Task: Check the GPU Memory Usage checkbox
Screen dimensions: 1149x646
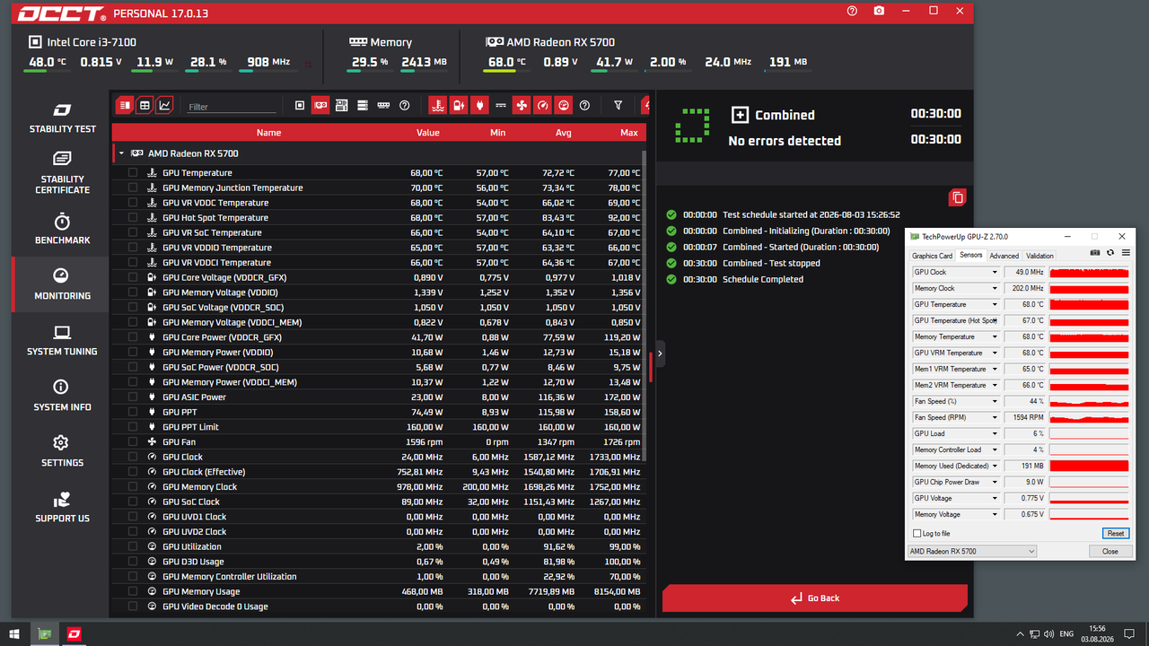Action: click(133, 591)
